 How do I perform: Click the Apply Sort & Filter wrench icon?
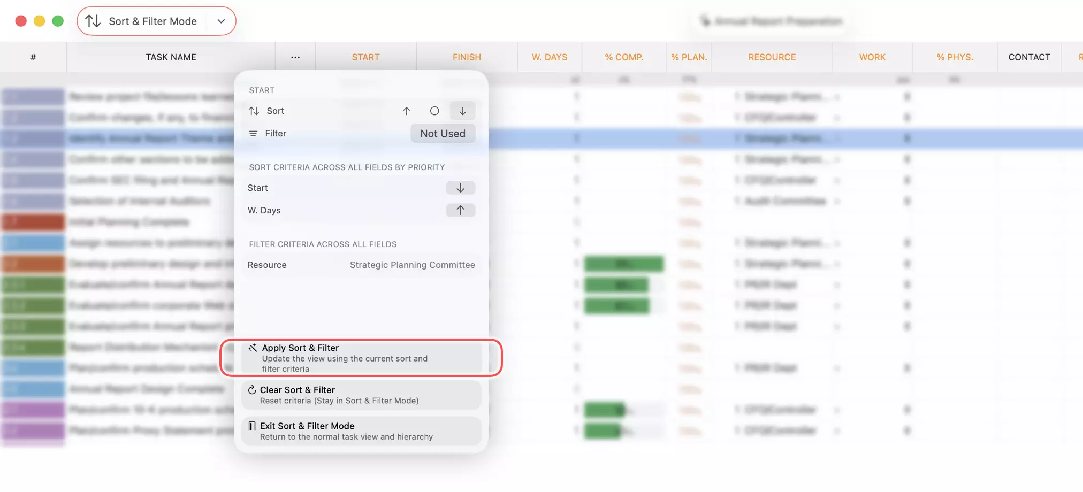click(252, 347)
